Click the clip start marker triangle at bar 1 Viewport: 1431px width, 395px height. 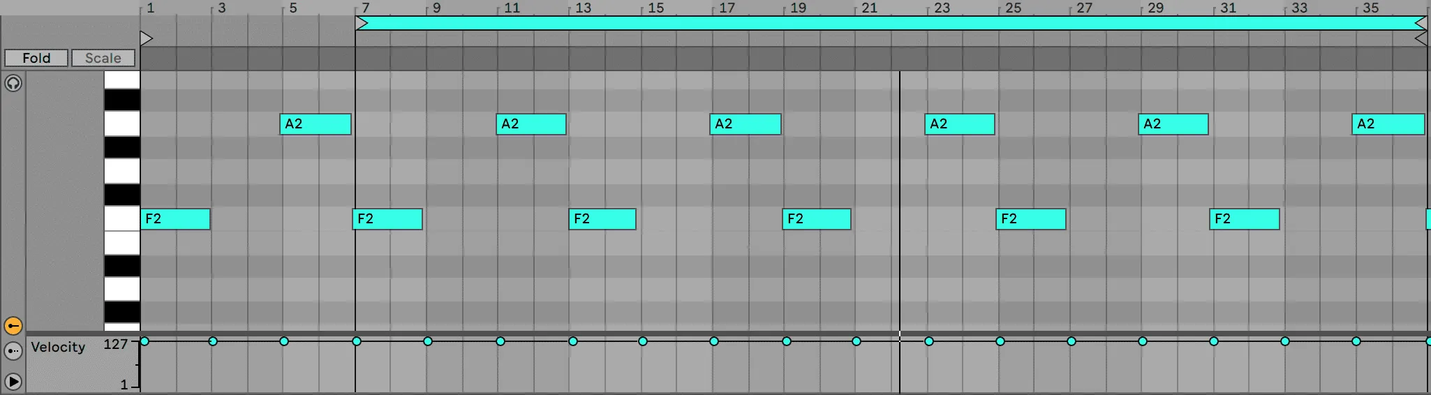(x=146, y=38)
